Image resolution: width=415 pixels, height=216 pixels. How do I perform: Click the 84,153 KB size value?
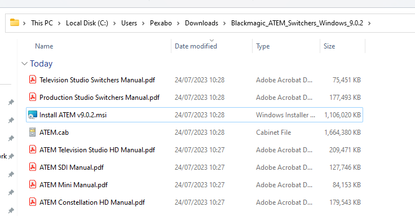(347, 185)
